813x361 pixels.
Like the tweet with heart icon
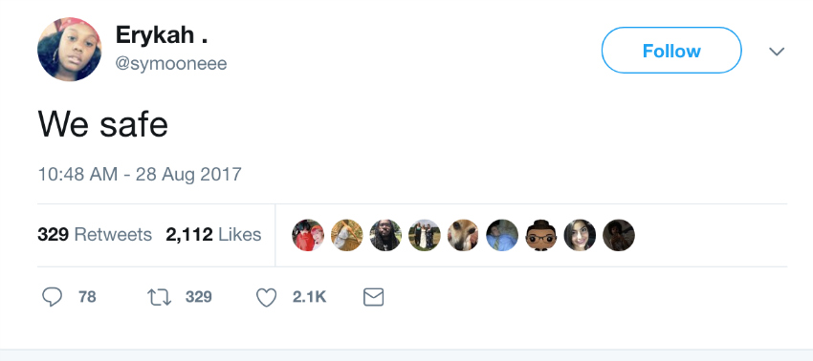tap(267, 298)
